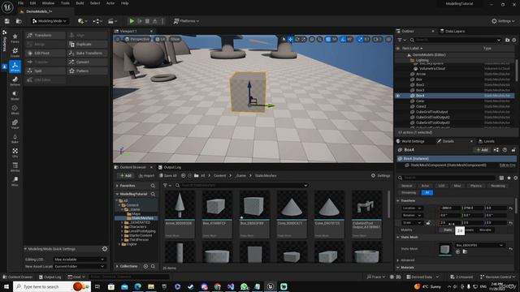Open the UVs category in Modeling sidebar

(15, 152)
